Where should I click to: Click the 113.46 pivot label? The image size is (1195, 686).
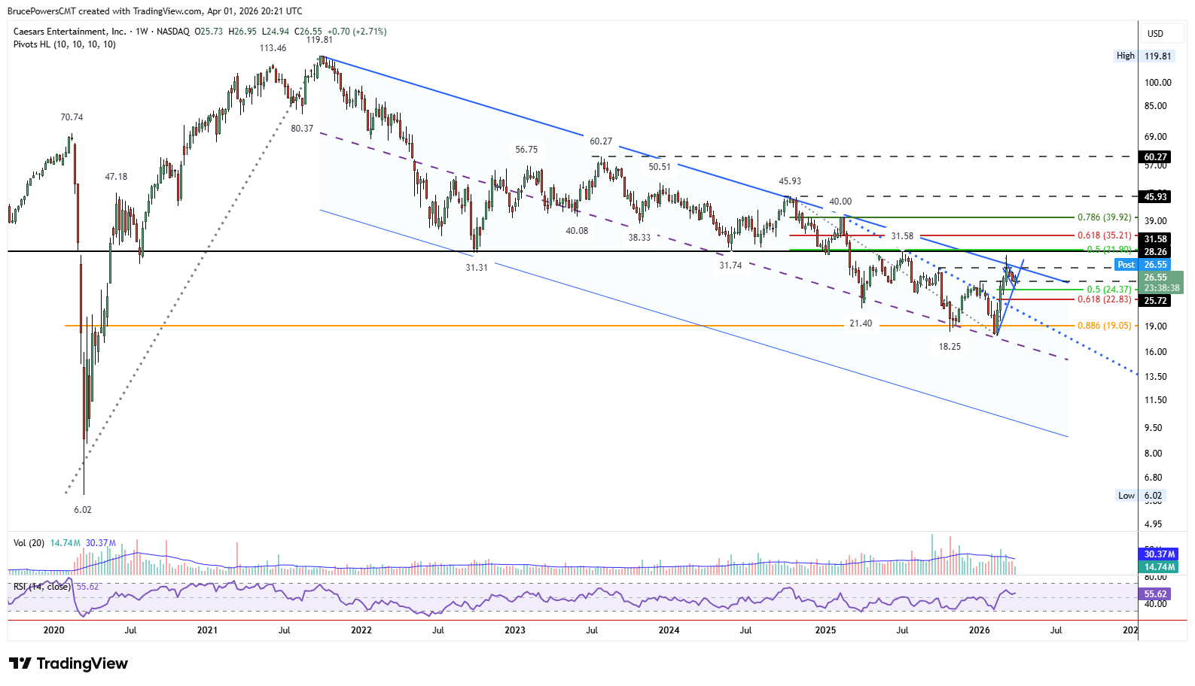[x=273, y=48]
